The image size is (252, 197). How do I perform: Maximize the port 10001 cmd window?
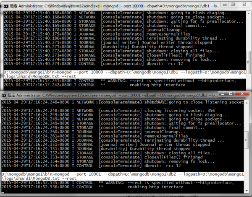click(231, 94)
